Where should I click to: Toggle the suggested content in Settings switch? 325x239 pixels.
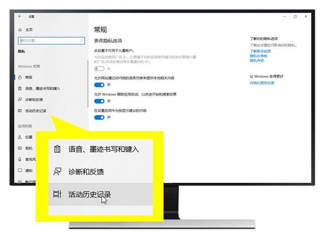(x=99, y=117)
